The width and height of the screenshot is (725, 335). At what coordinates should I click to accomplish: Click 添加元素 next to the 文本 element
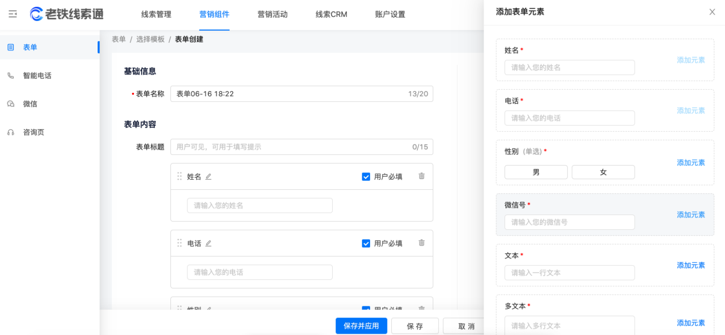click(691, 265)
